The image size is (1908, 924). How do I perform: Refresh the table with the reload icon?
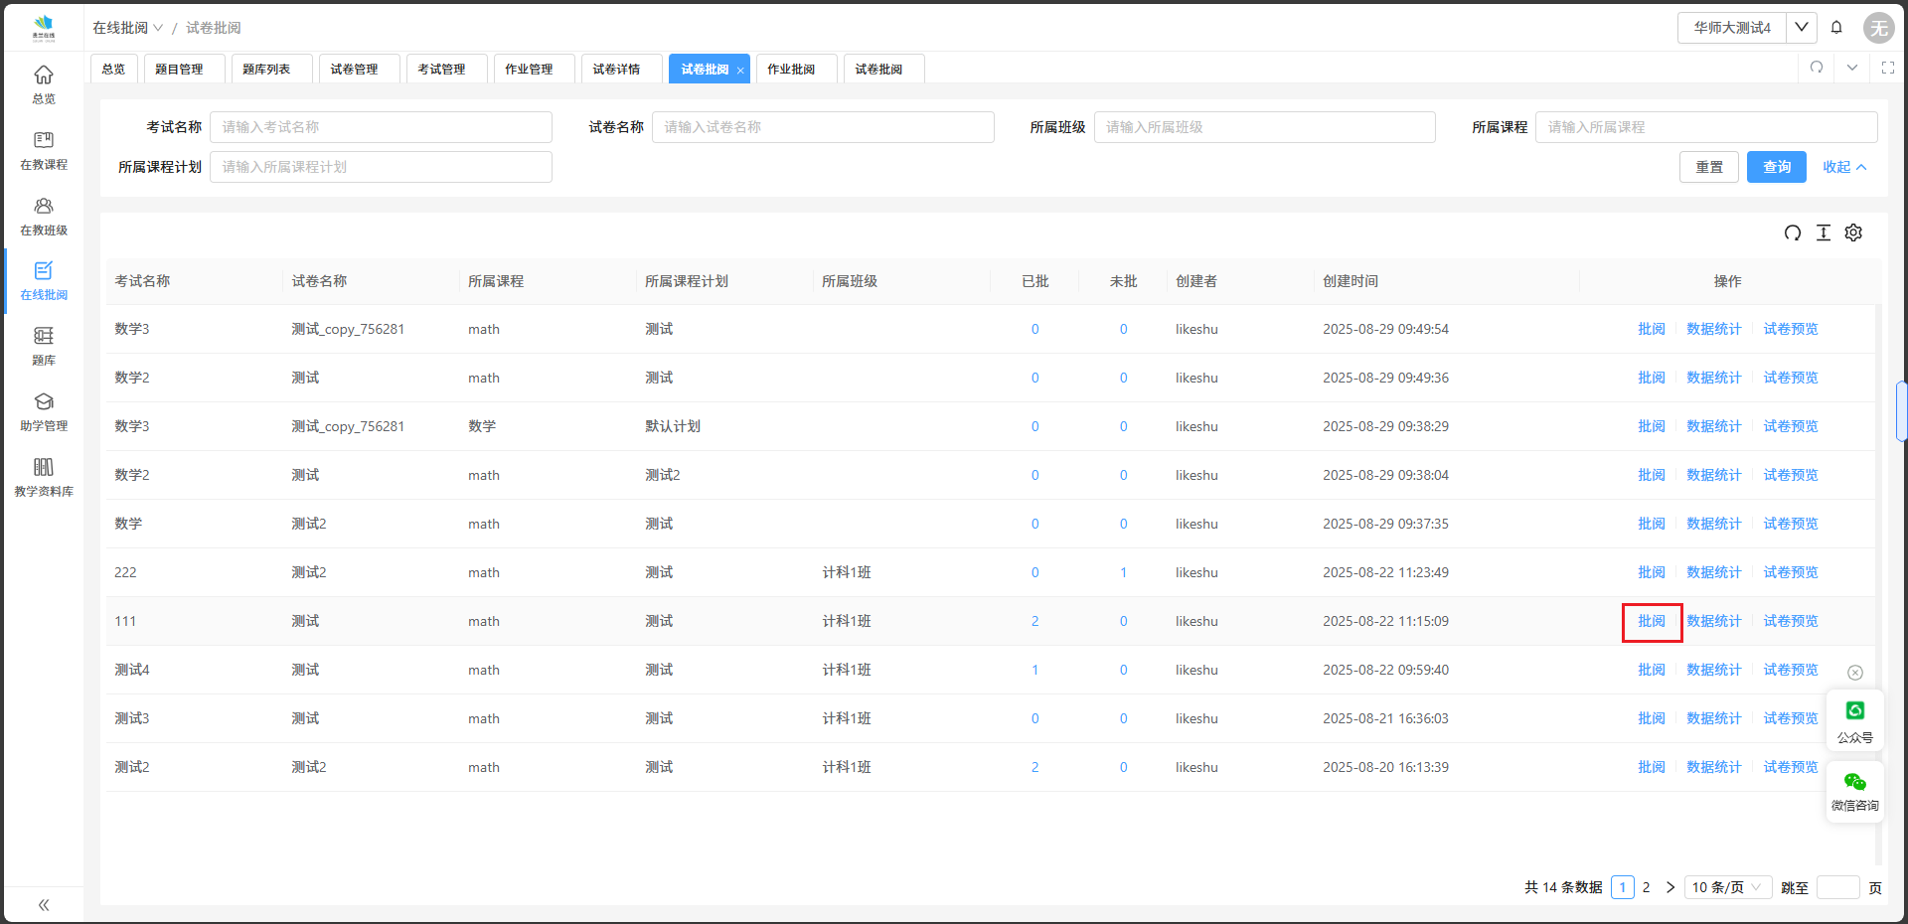tap(1792, 232)
